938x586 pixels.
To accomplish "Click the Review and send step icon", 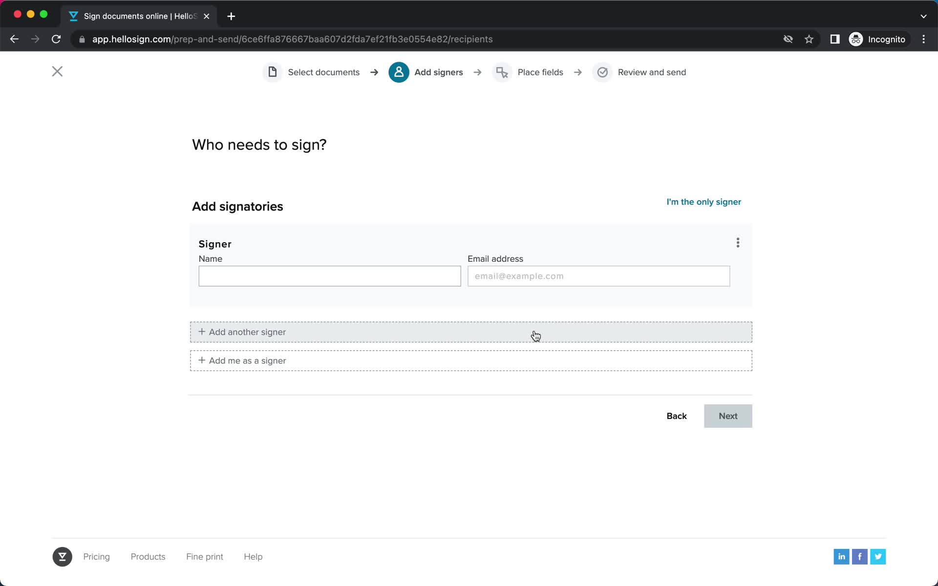I will click(x=603, y=72).
